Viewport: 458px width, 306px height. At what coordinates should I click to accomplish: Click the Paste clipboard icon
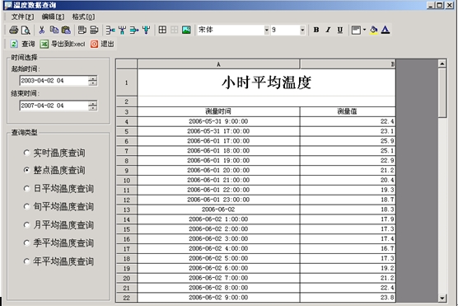(66, 30)
